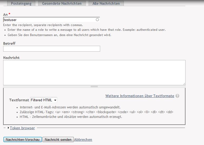Open Weitere Informationen über Textformate link
This screenshot has height=145, width=204.
tap(140, 96)
